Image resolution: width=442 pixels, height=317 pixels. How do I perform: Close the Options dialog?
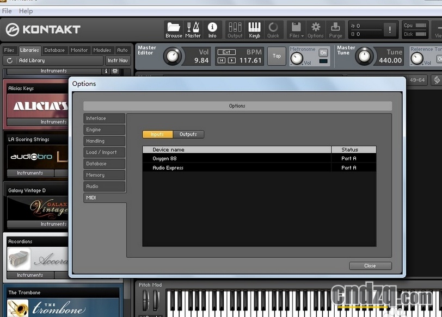pos(370,266)
